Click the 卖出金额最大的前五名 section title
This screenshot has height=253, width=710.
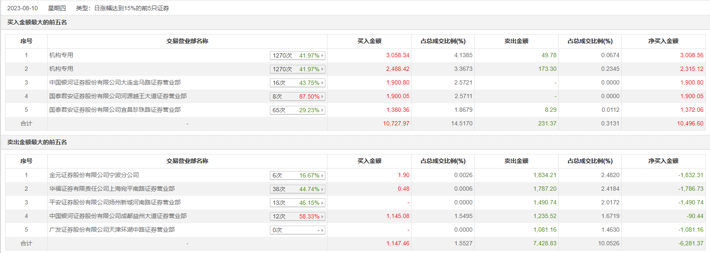[37, 142]
